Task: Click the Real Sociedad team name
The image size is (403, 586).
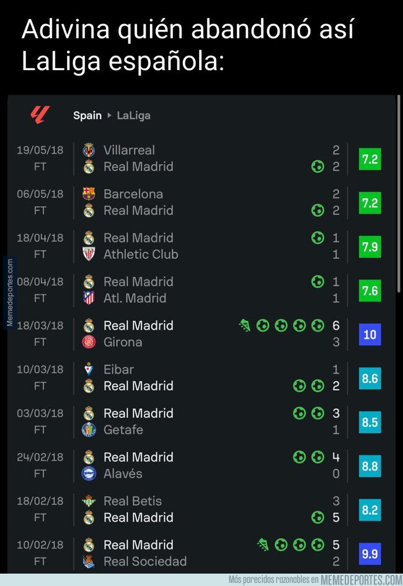Action: [145, 562]
